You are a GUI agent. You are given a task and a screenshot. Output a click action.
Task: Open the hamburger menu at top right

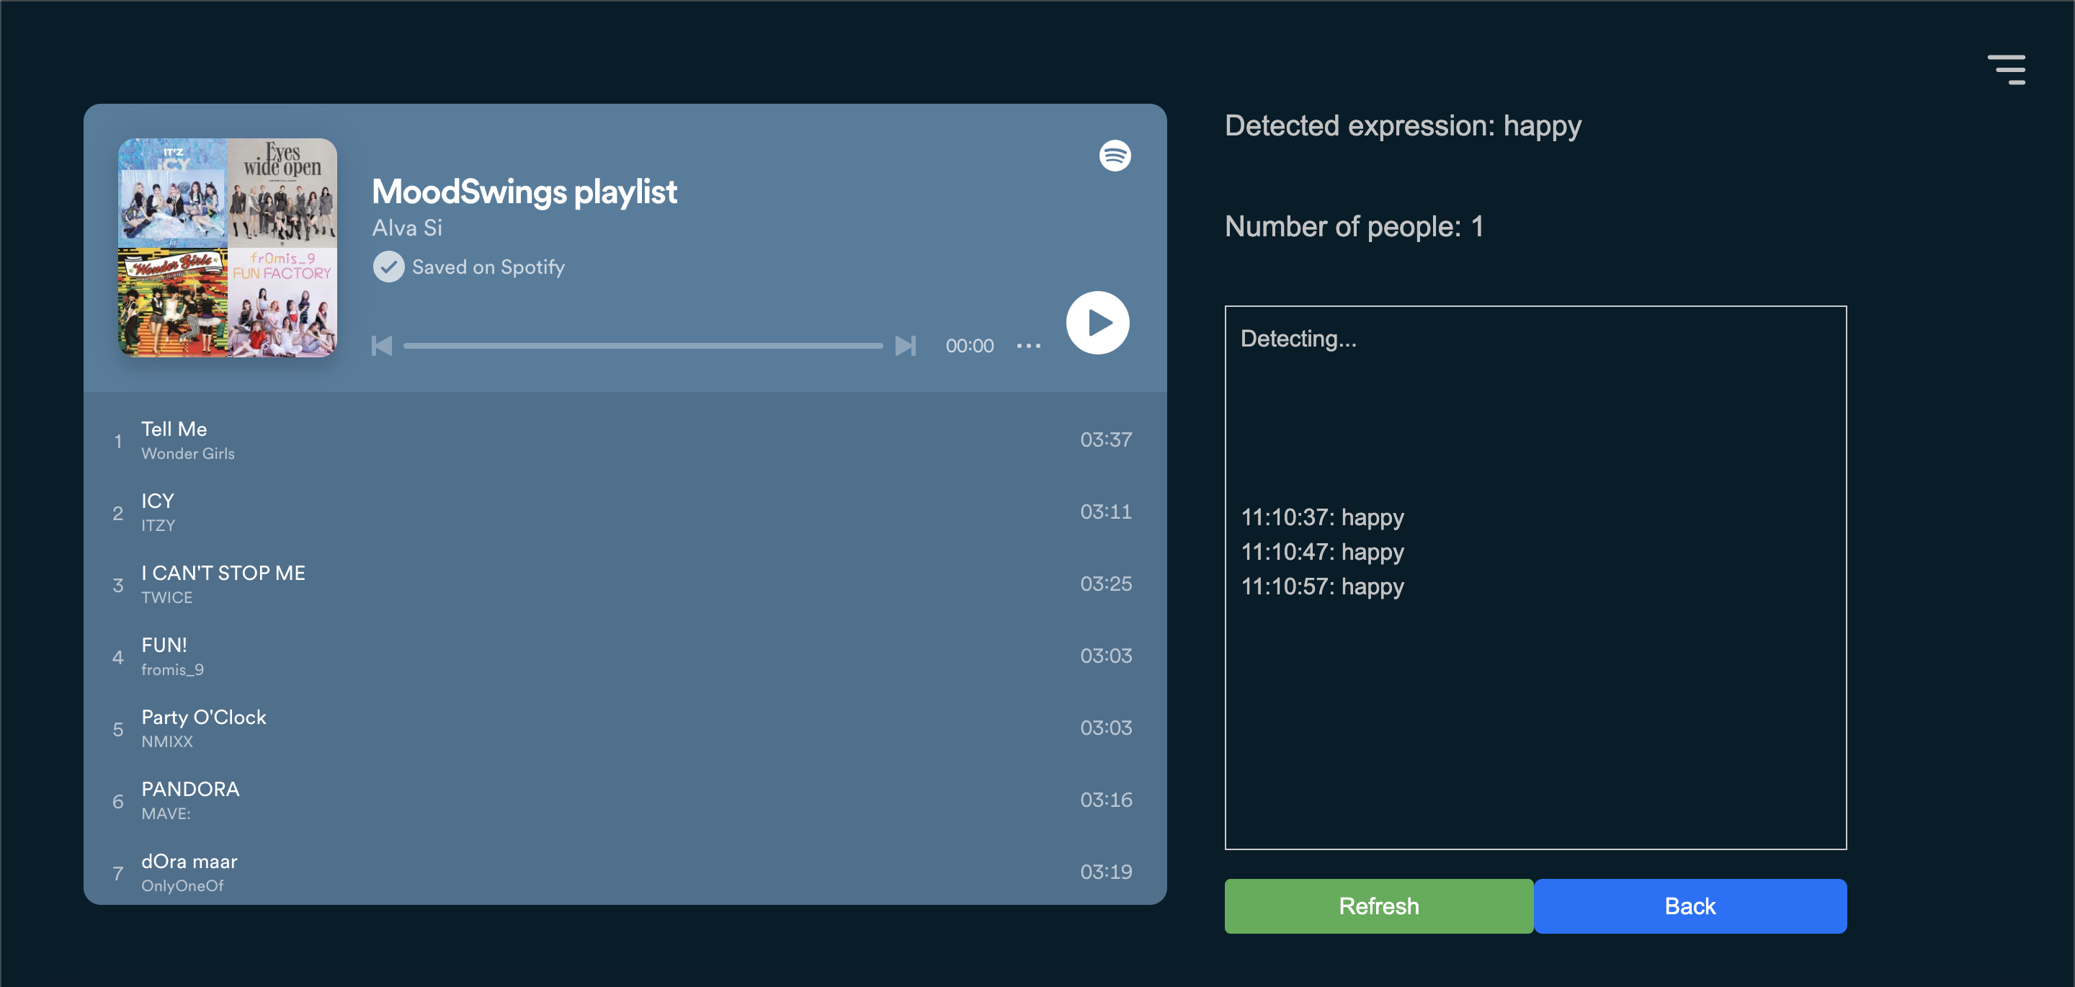[2006, 69]
